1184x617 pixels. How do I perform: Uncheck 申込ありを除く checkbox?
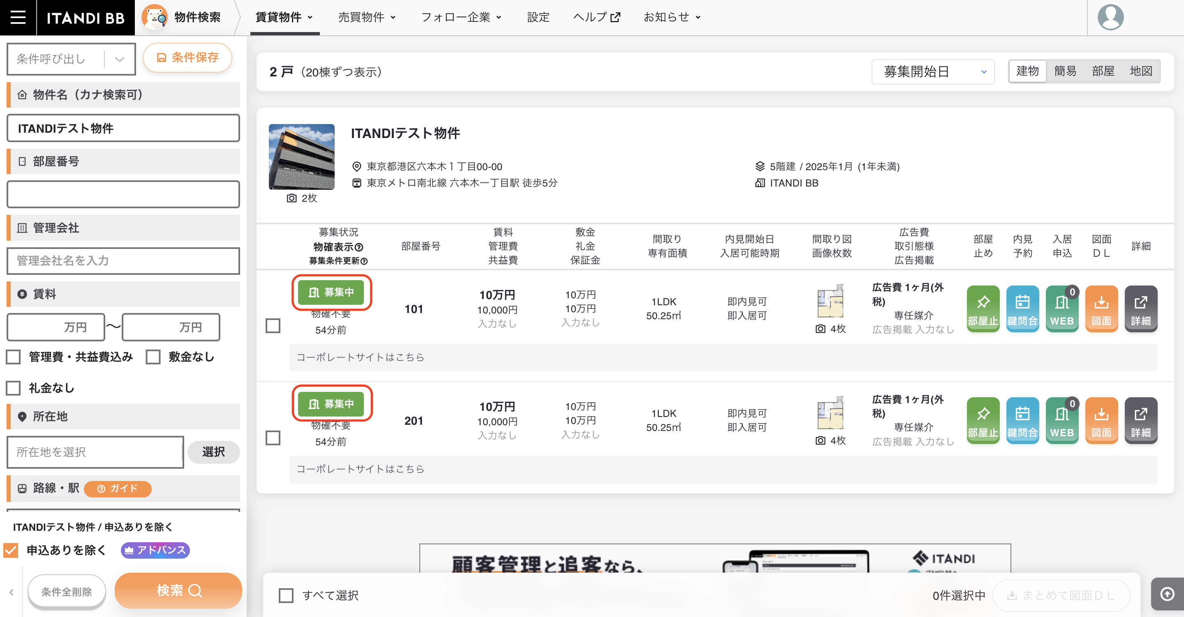click(x=11, y=550)
